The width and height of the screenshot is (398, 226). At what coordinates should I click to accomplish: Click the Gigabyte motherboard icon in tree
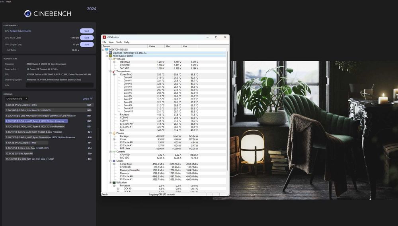point(110,53)
